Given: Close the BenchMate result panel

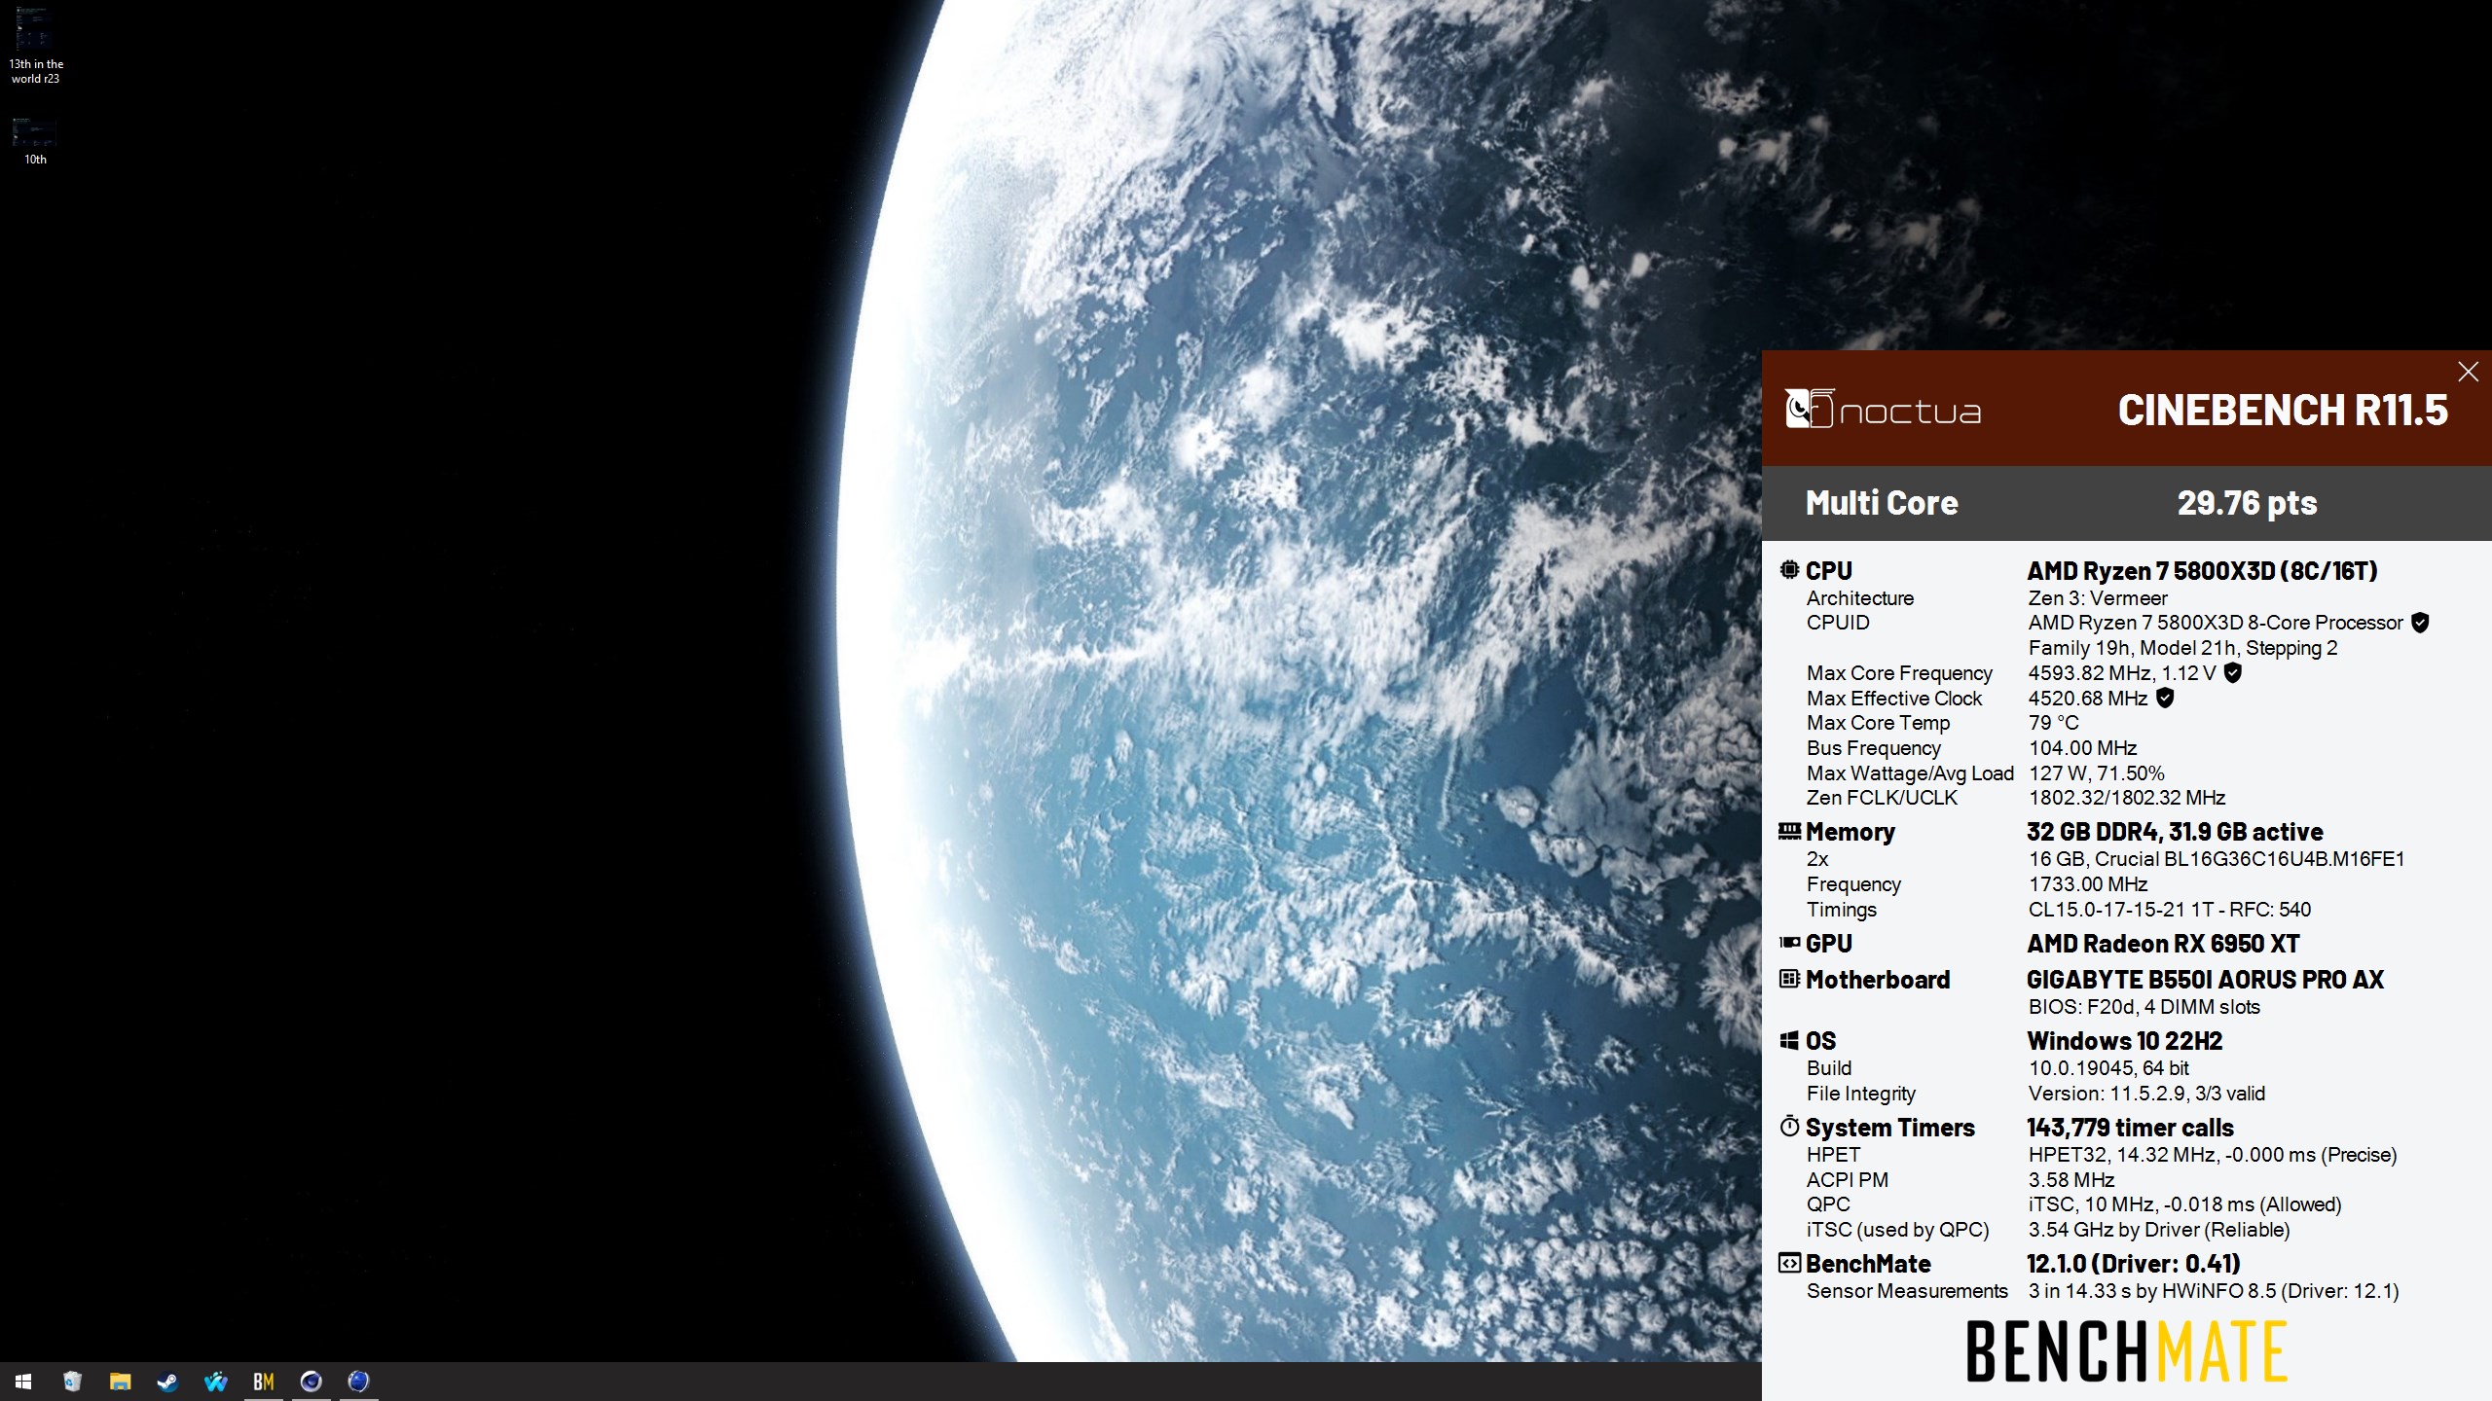Looking at the screenshot, I should (x=2468, y=372).
